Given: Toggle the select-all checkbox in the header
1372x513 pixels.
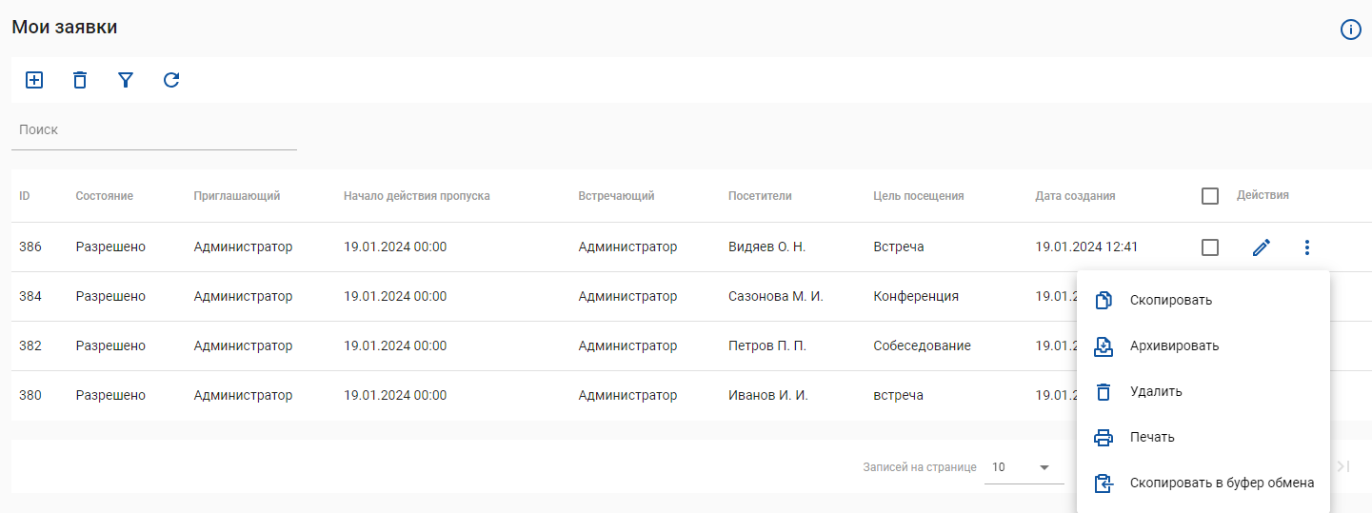Looking at the screenshot, I should click(x=1210, y=196).
